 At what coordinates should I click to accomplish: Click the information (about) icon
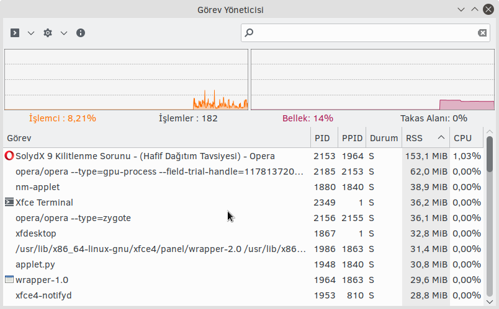coord(81,33)
